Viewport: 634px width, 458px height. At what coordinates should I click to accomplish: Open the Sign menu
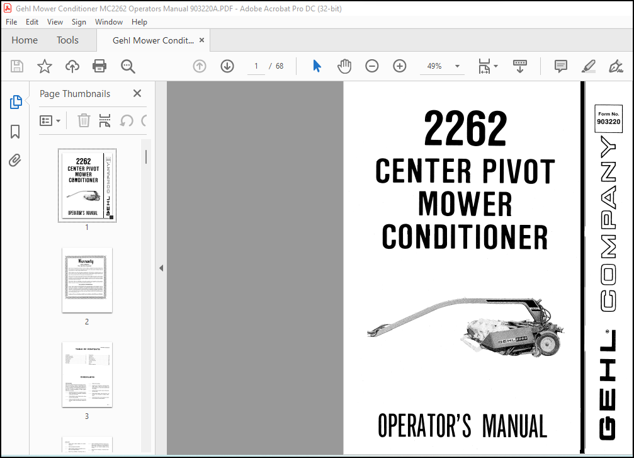point(79,22)
